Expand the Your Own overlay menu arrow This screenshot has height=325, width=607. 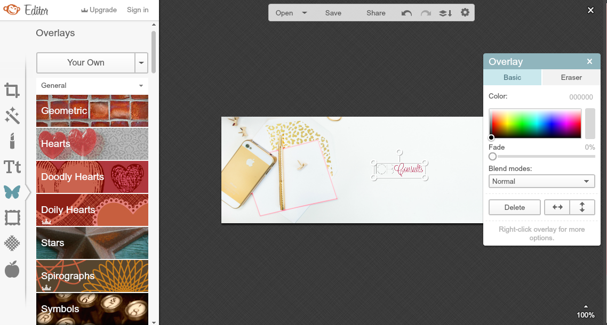click(x=141, y=62)
